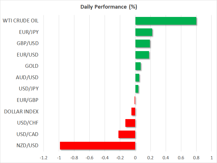Click the EUR/JPY green bar
Viewport: 217px width, 163px height.
[144, 32]
